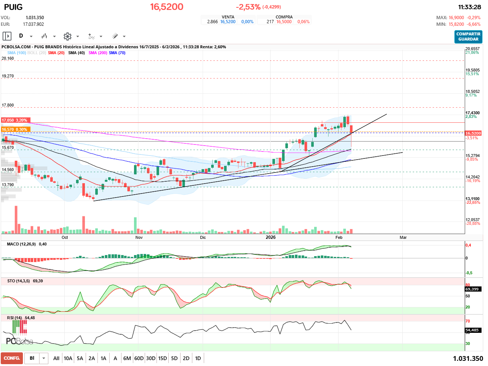The height and width of the screenshot is (366, 488).
Task: Open the BI selector dropdown arrow
Action: tap(44, 358)
